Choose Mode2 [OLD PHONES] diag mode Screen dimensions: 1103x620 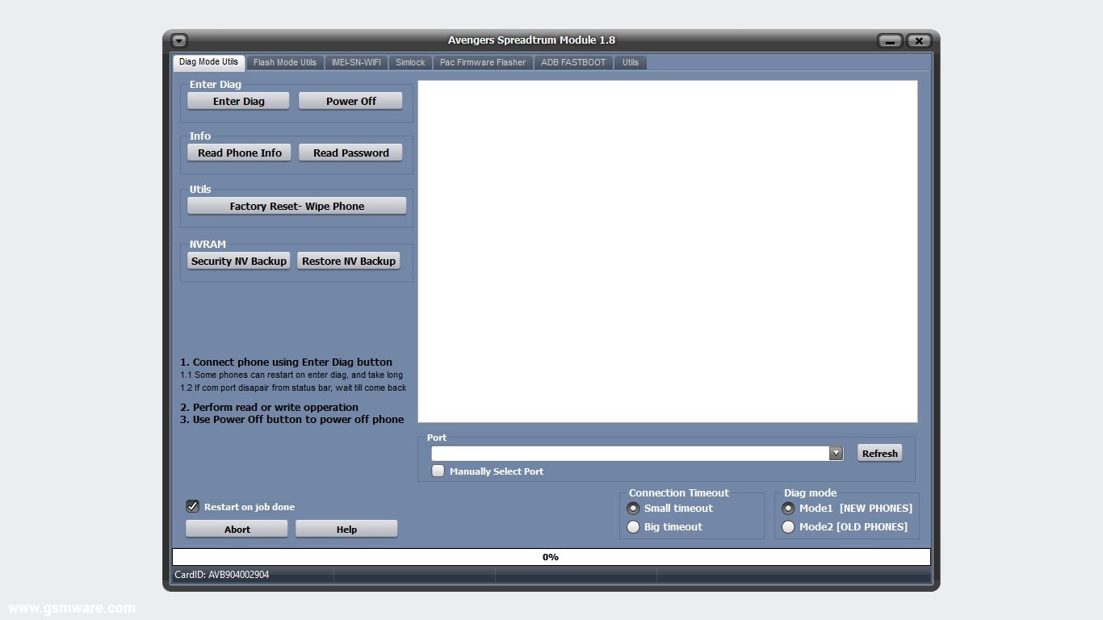point(788,526)
